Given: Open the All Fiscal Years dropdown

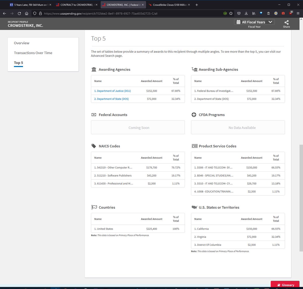Looking at the screenshot, I should [254, 22].
